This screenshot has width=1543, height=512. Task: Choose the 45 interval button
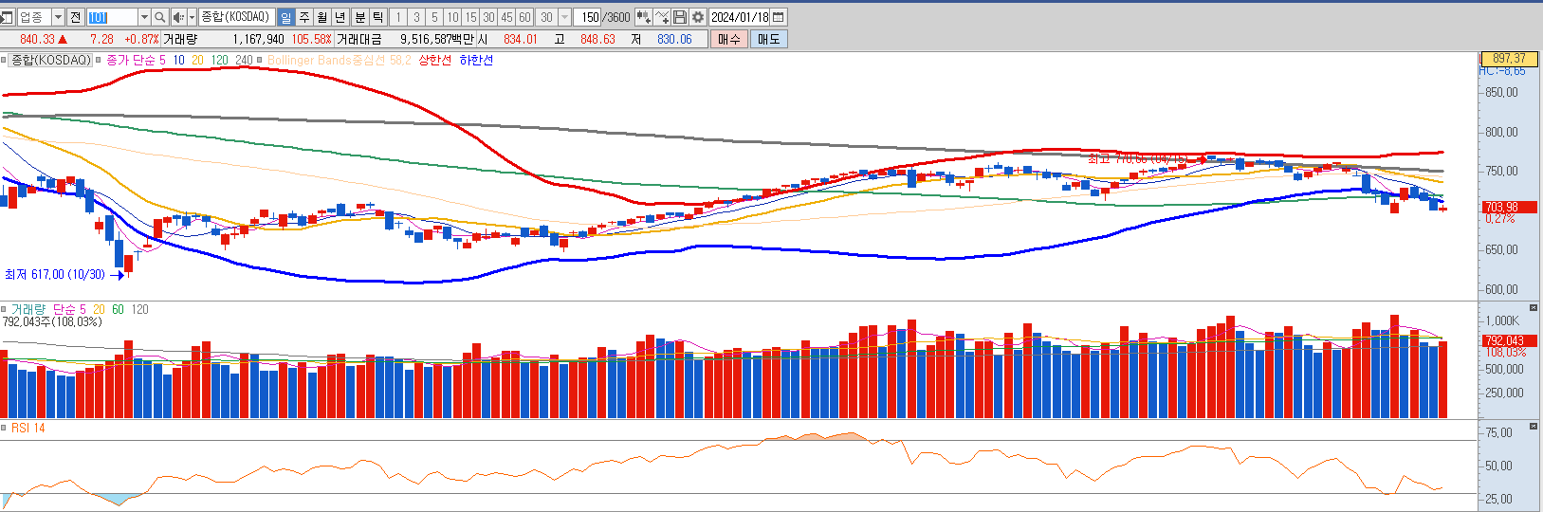[x=506, y=17]
